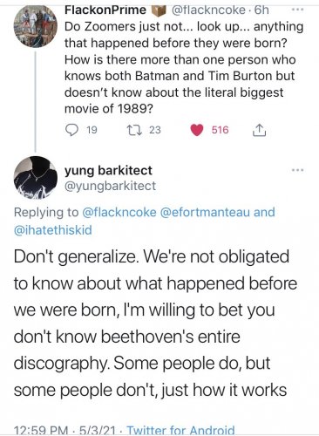Click the reply bubble icon under FlackonPrime's tweet
This screenshot has width=319, height=436.
coord(71,130)
